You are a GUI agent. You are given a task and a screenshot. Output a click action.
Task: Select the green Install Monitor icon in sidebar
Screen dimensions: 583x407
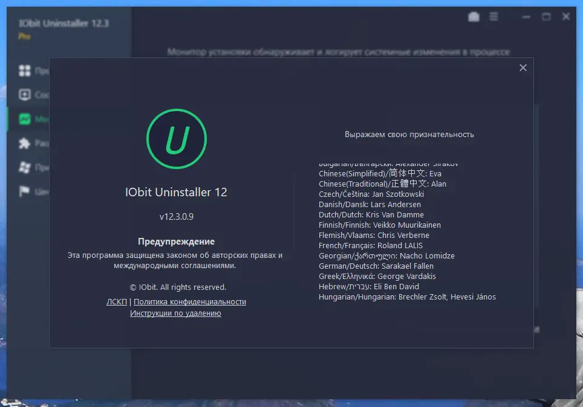coord(25,119)
